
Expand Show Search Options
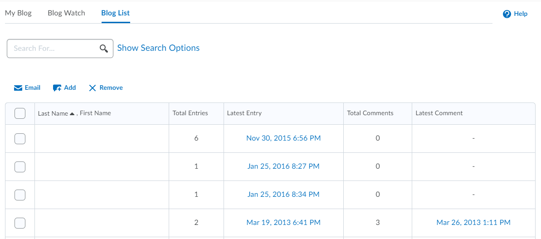coord(158,48)
